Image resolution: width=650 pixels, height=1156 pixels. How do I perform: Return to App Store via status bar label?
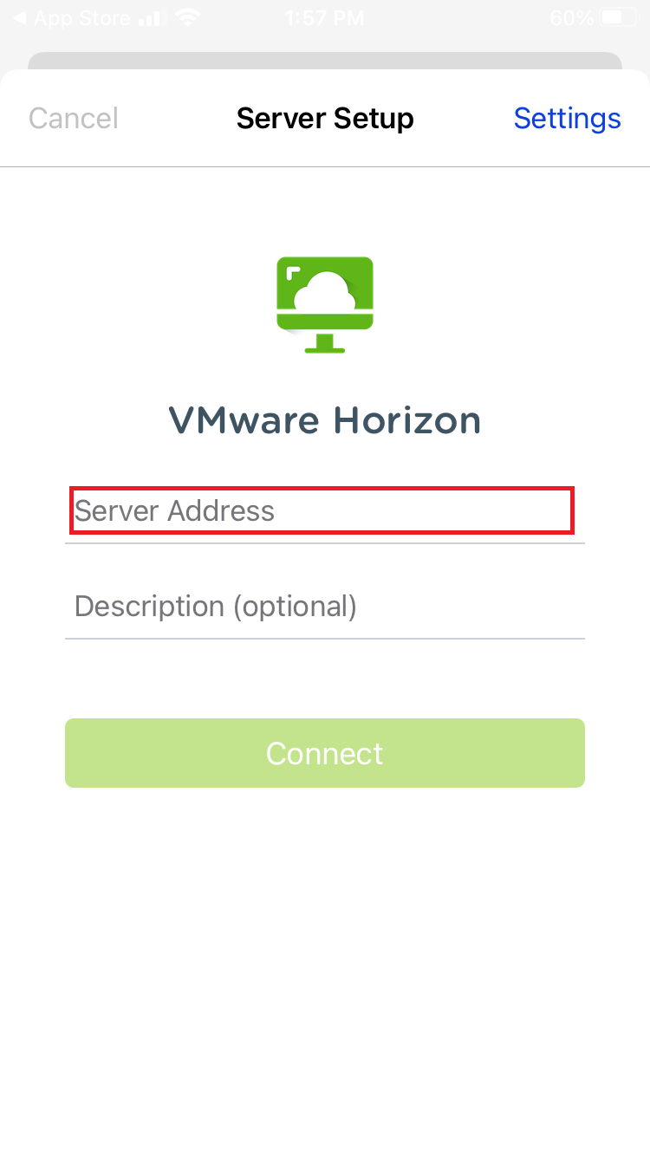click(82, 17)
